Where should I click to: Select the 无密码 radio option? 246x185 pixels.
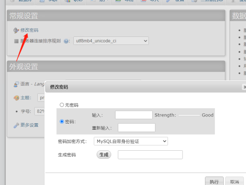pos(62,105)
